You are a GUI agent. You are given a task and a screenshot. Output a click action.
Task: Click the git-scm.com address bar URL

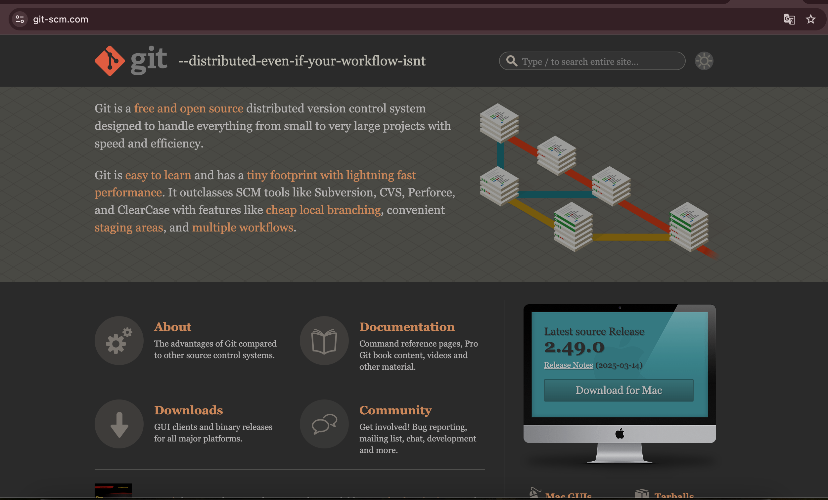point(61,19)
